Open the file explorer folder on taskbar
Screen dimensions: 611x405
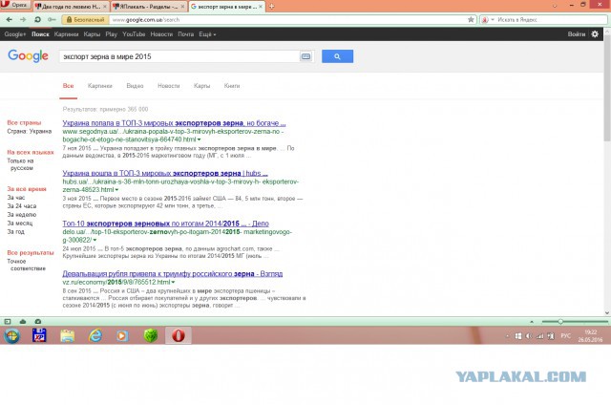pos(68,336)
